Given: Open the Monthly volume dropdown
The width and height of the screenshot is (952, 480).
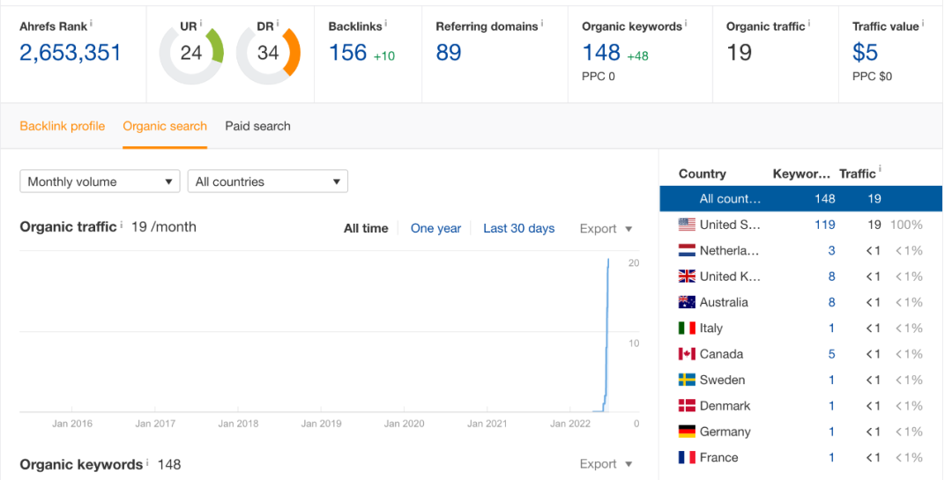Looking at the screenshot, I should (x=100, y=181).
